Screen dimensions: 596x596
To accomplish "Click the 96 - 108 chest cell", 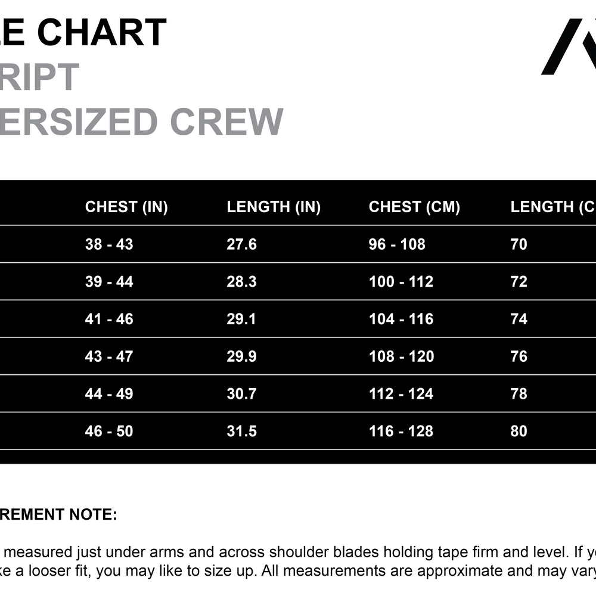I will coord(397,244).
